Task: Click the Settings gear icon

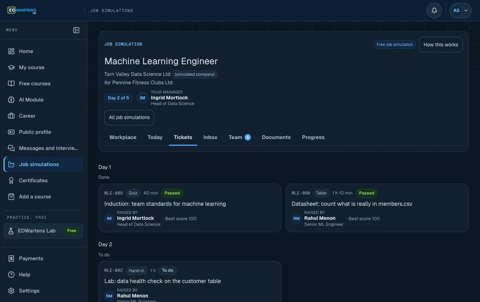Action: point(11,291)
